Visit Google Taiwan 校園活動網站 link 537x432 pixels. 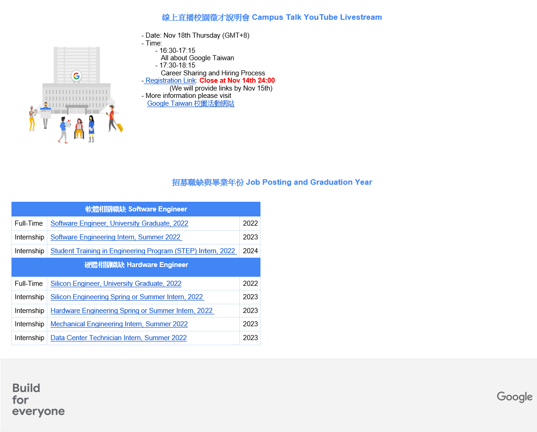click(191, 103)
